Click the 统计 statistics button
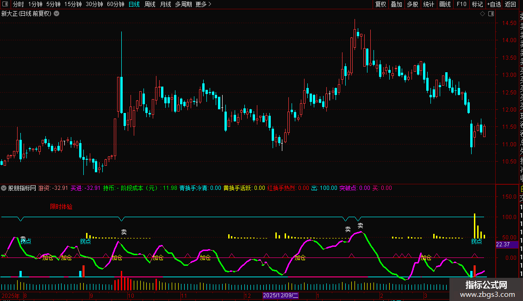This screenshot has width=523, height=301. pos(429,4)
